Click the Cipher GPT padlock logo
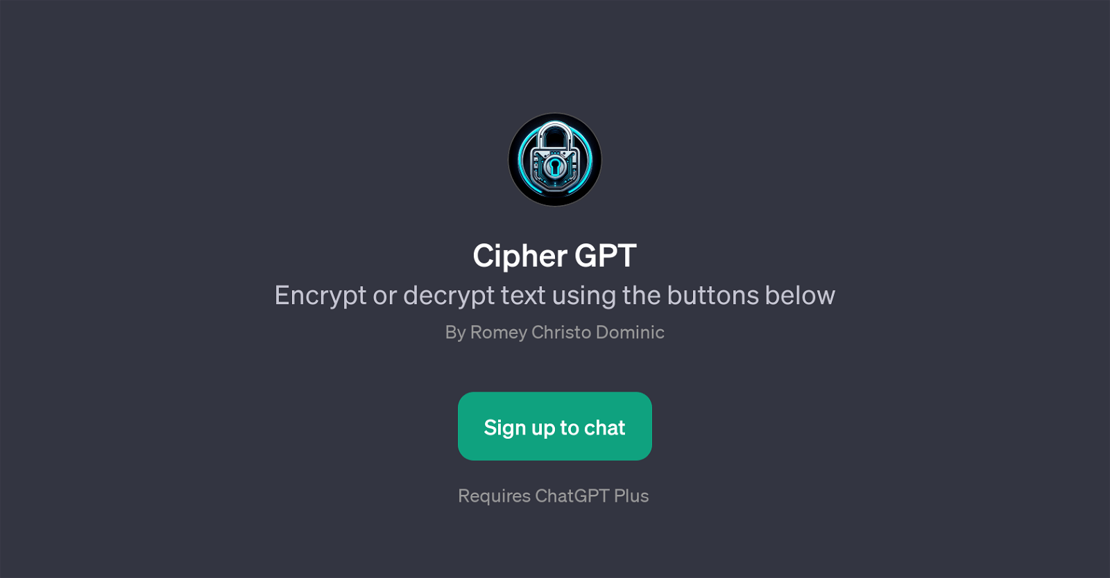Viewport: 1110px width, 578px height. click(x=555, y=160)
